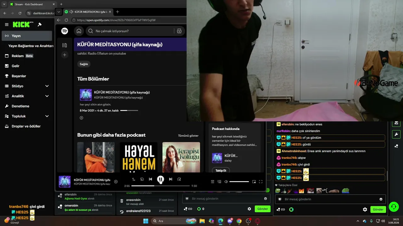Click the open.spotify.com address bar
Screen dimensions: 403x226
coord(128,20)
